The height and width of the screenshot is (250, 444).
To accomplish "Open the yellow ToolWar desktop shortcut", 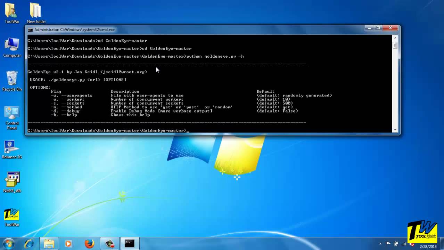I will [12, 217].
